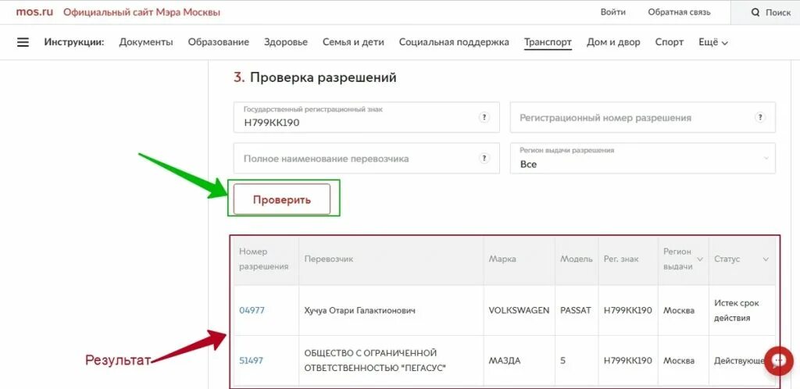Open the hamburger menu icon
The image size is (800, 389).
pos(23,42)
